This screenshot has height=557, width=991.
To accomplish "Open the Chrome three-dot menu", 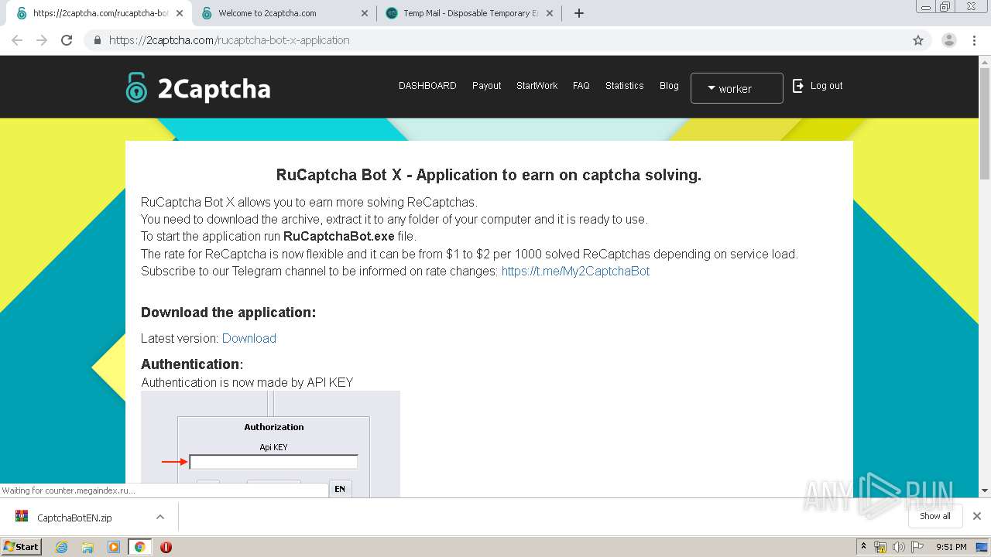I will point(975,40).
